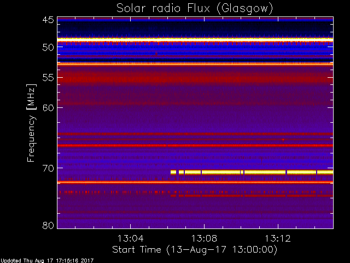The width and height of the screenshot is (350, 263).
Task: Click the 'Solar radio Flux (Glasgow)' title
Action: tap(195, 9)
